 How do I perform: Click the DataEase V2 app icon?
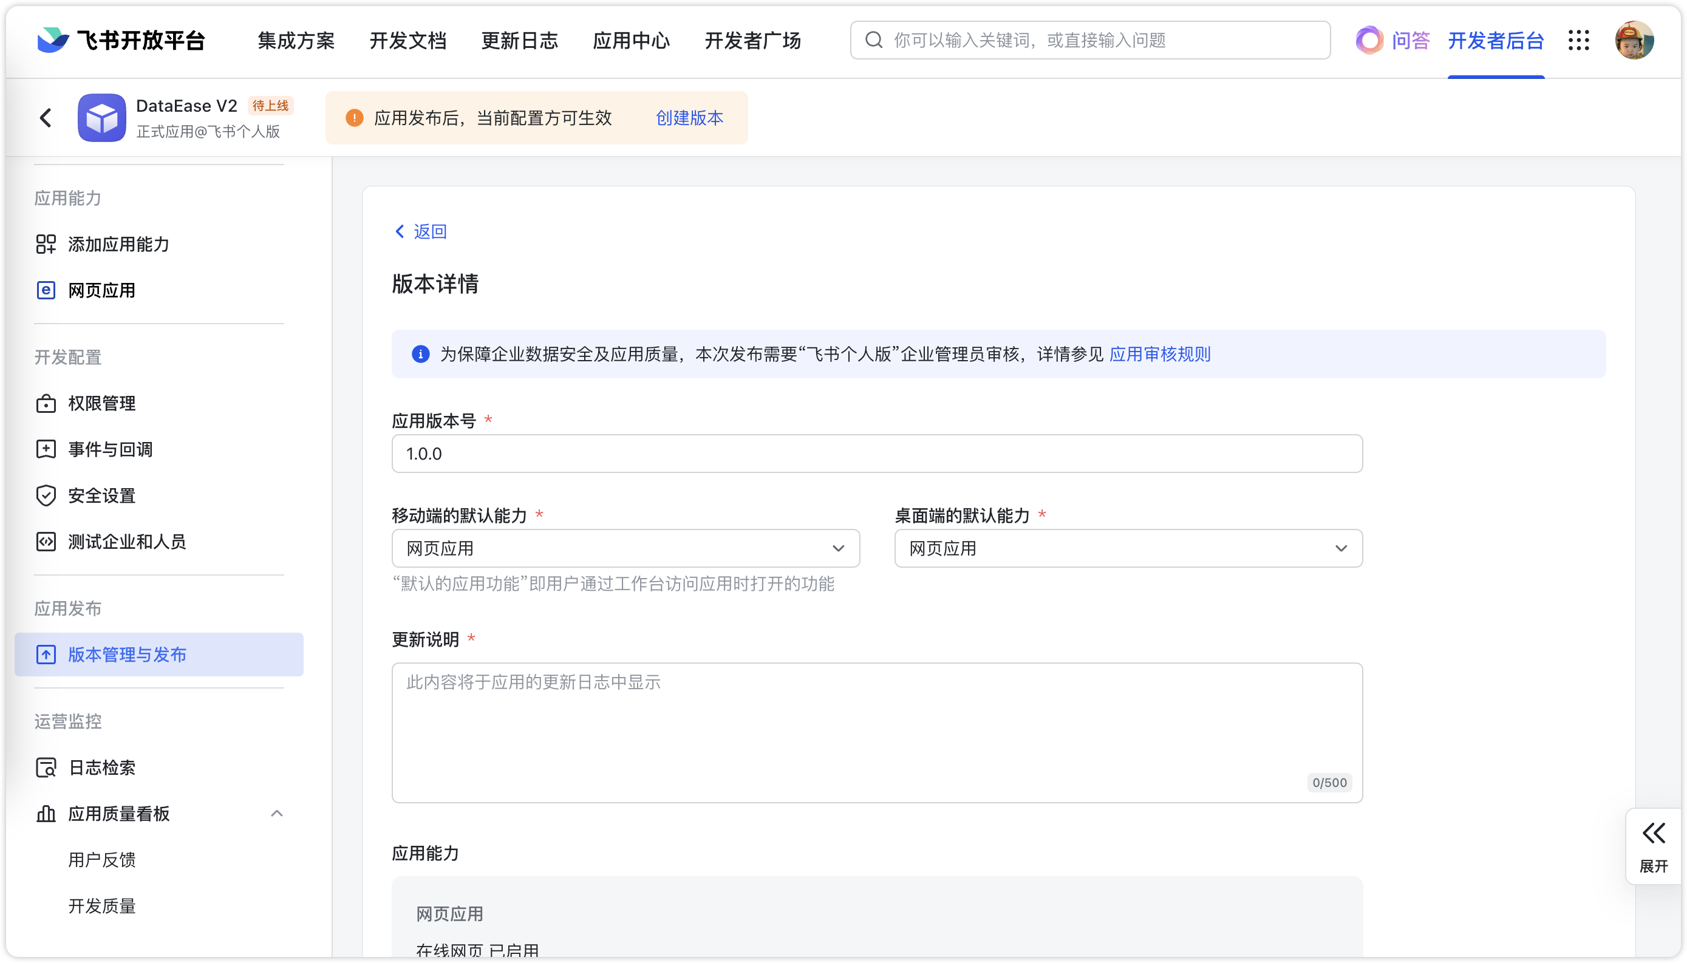click(x=101, y=118)
